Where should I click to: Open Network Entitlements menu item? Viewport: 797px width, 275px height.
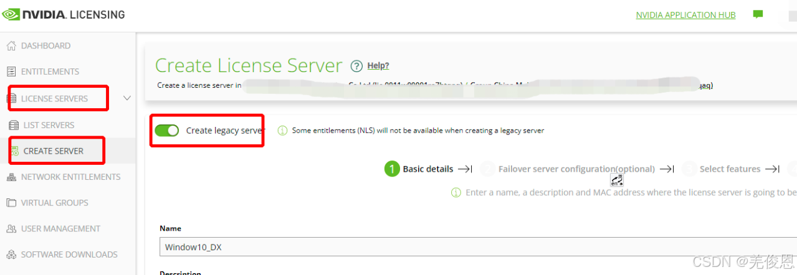(70, 177)
